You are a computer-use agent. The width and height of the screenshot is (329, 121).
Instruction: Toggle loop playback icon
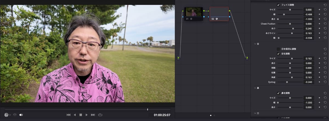pyautogui.click(x=100, y=115)
